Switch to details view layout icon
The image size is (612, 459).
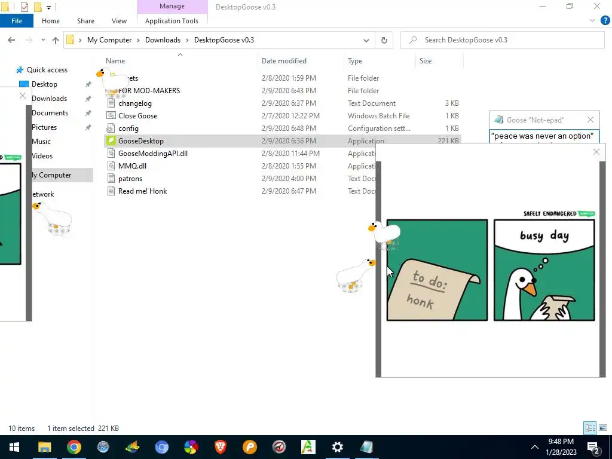(x=590, y=428)
